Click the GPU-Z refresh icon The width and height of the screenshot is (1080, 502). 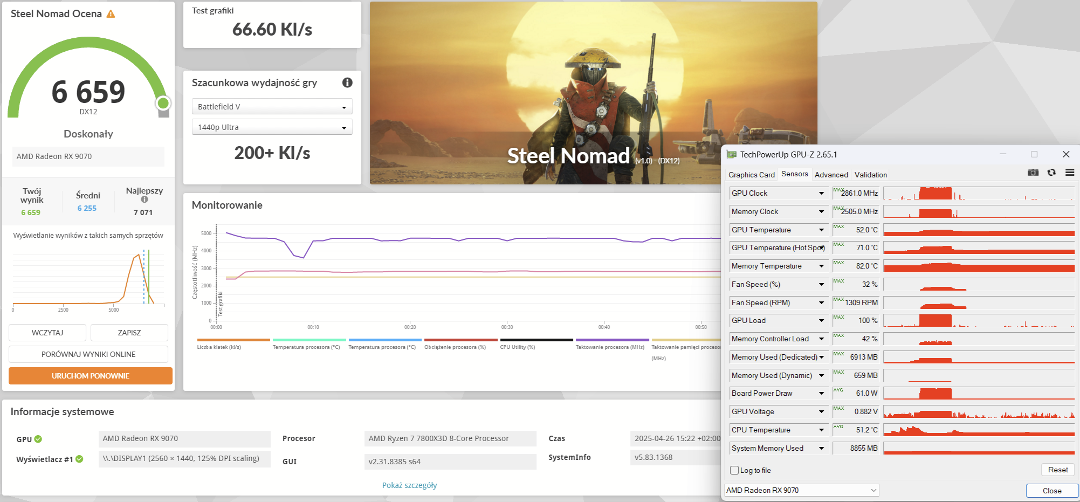[1051, 173]
